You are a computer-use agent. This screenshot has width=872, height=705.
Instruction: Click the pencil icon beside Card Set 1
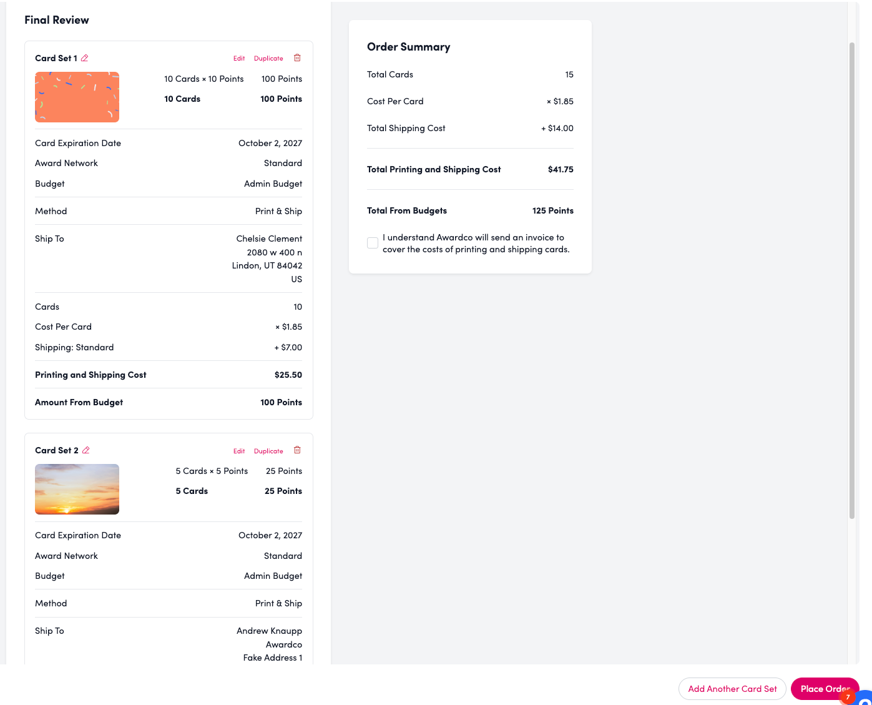click(x=85, y=58)
